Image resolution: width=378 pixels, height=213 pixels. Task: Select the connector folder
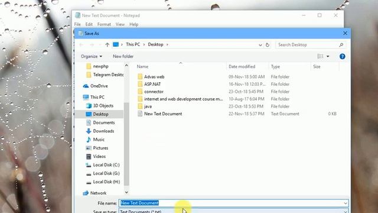(x=154, y=92)
